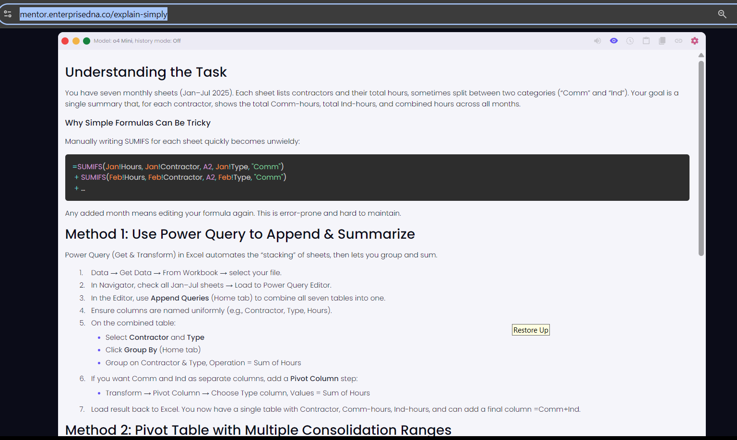The image size is (737, 440).
Task: Open settings with the pink gear icon
Action: (x=695, y=41)
